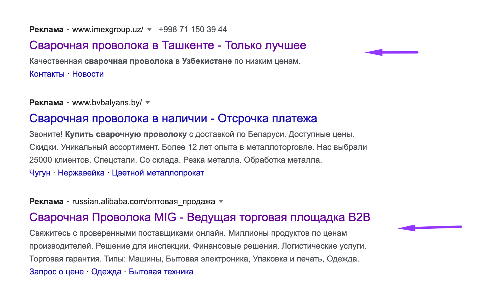Click the 'Запрос о цене' sitelink
This screenshot has height=289, width=484.
pyautogui.click(x=57, y=272)
